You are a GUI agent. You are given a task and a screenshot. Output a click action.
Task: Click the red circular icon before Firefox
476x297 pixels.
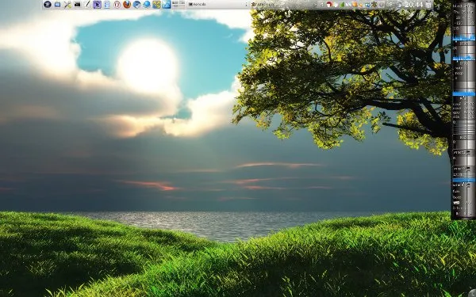click(x=117, y=4)
